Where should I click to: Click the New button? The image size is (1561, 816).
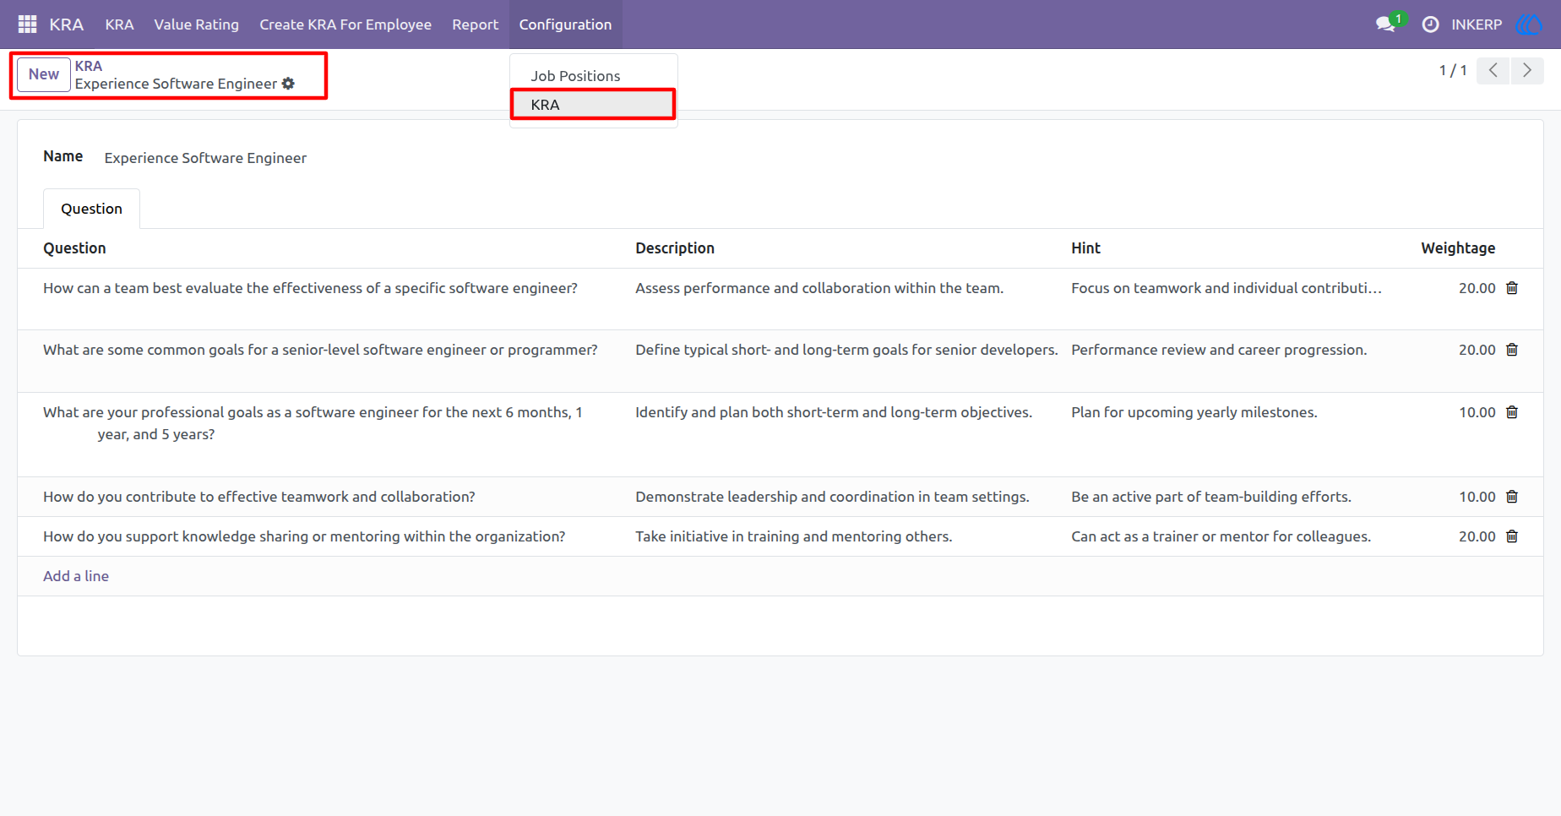tap(44, 74)
